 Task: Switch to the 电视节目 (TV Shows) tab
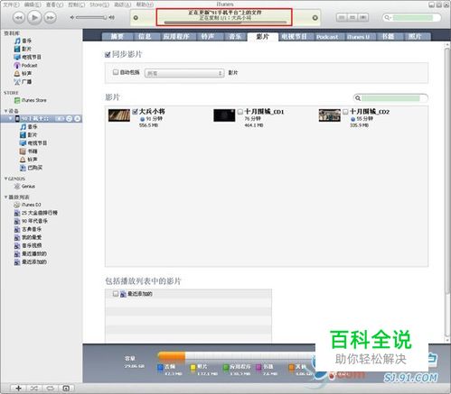click(294, 37)
